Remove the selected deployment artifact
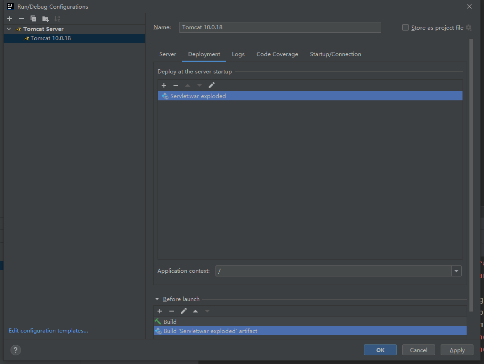 (176, 85)
